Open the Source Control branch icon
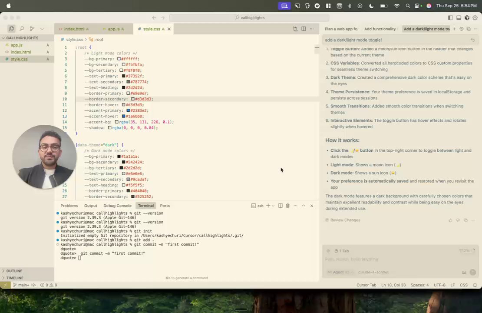Viewport: 482px width, 313px height. tap(32, 29)
